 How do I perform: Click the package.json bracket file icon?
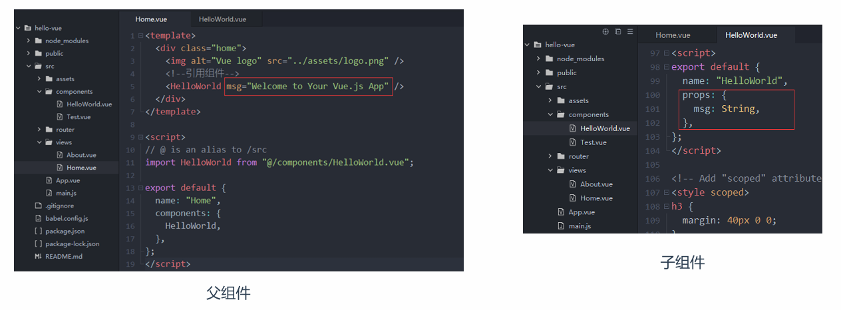pos(38,231)
